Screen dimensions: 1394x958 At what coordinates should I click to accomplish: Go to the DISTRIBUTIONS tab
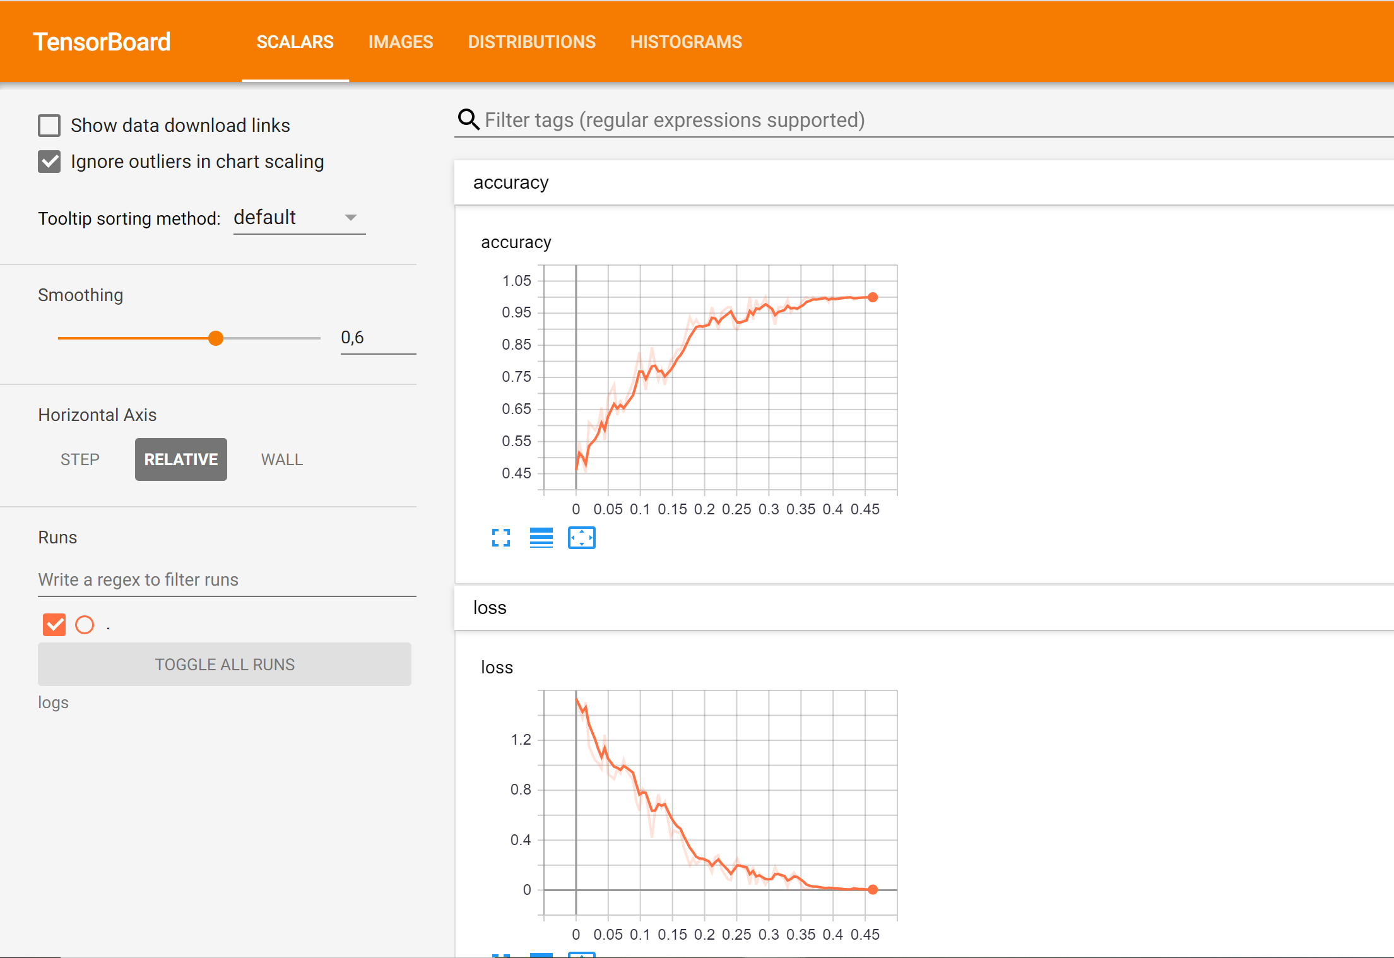[531, 42]
